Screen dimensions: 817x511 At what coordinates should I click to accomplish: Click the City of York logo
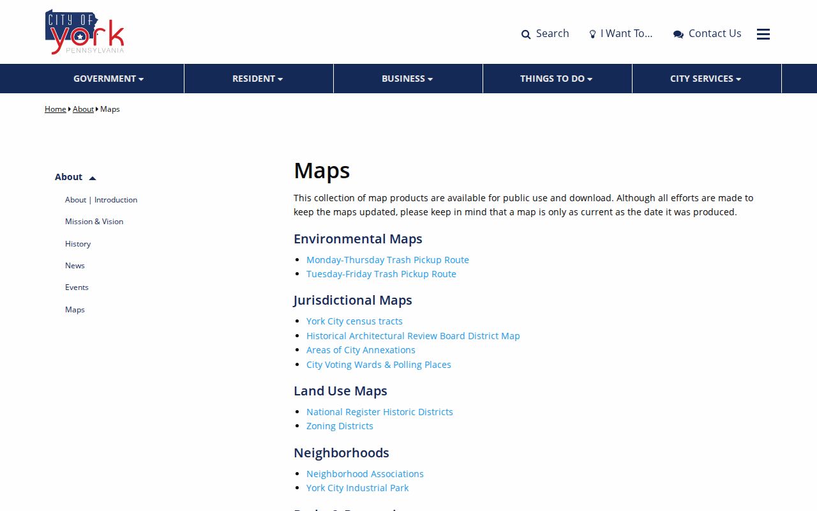[x=85, y=32]
